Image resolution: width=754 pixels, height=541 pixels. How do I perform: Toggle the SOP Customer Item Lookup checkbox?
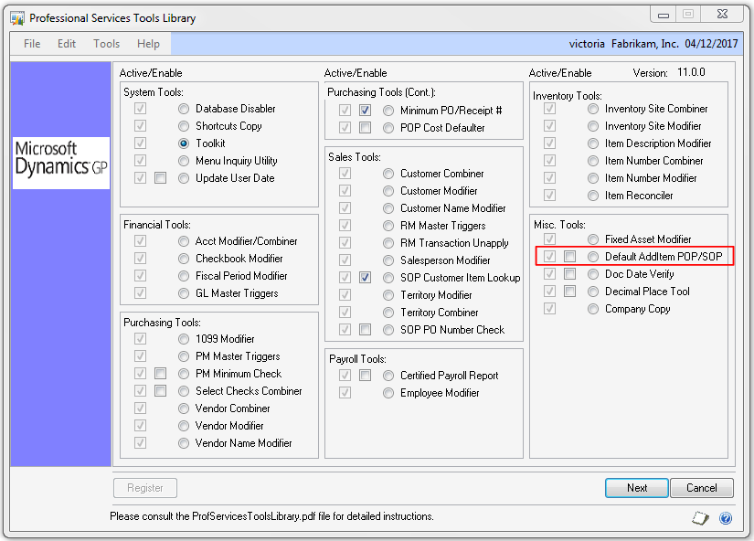coord(365,278)
